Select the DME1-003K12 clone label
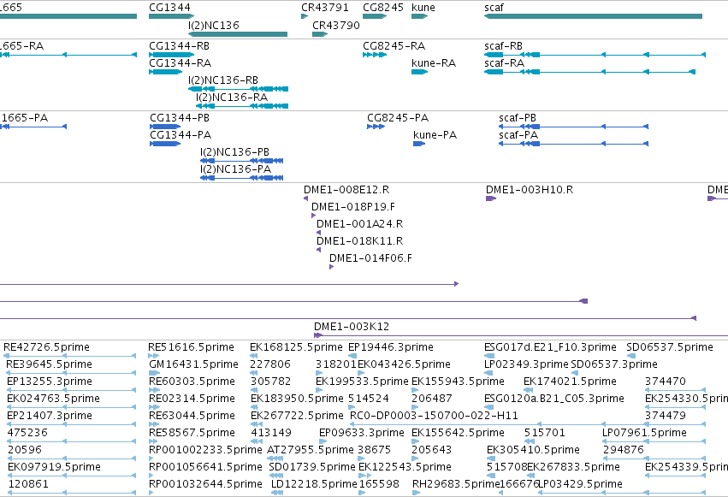Viewport: 728px width, 497px height. pyautogui.click(x=352, y=327)
